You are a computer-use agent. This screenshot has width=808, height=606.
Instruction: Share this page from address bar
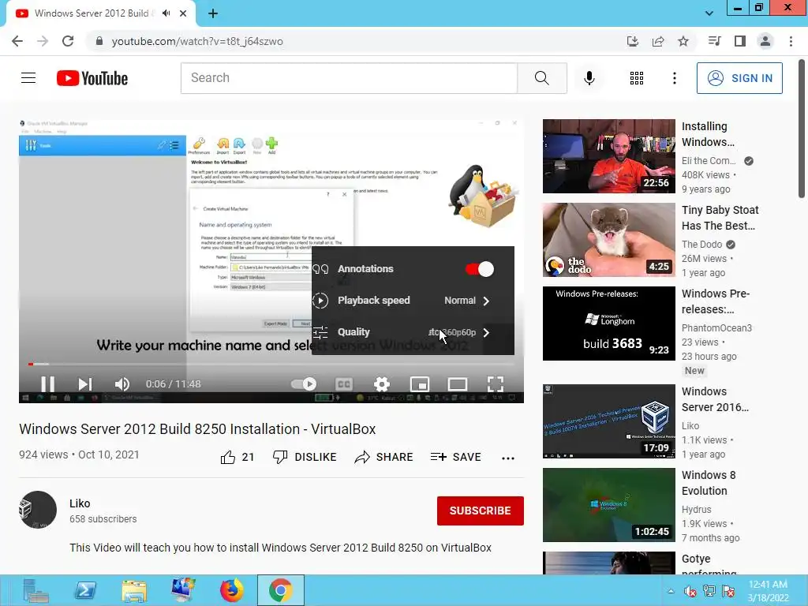(x=658, y=41)
